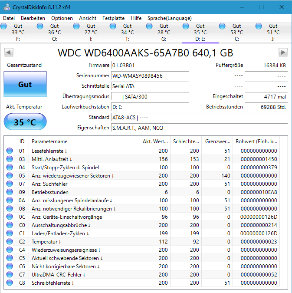
Task: Click the Betriebsstunden value 69288 Std.
Action: pos(266,107)
